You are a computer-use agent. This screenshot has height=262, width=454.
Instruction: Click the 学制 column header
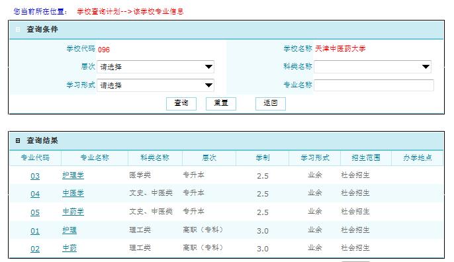point(262,157)
